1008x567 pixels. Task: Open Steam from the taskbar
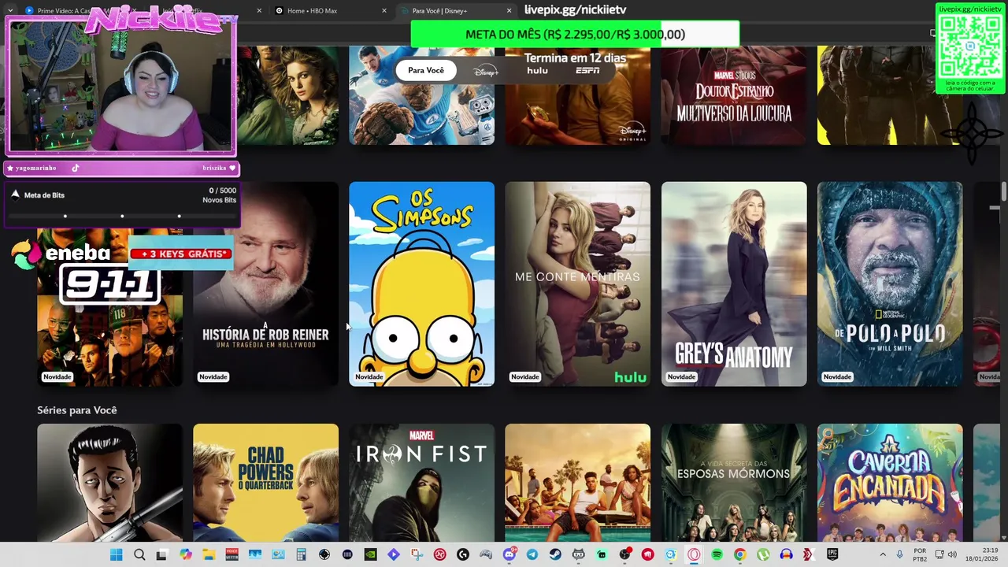555,554
